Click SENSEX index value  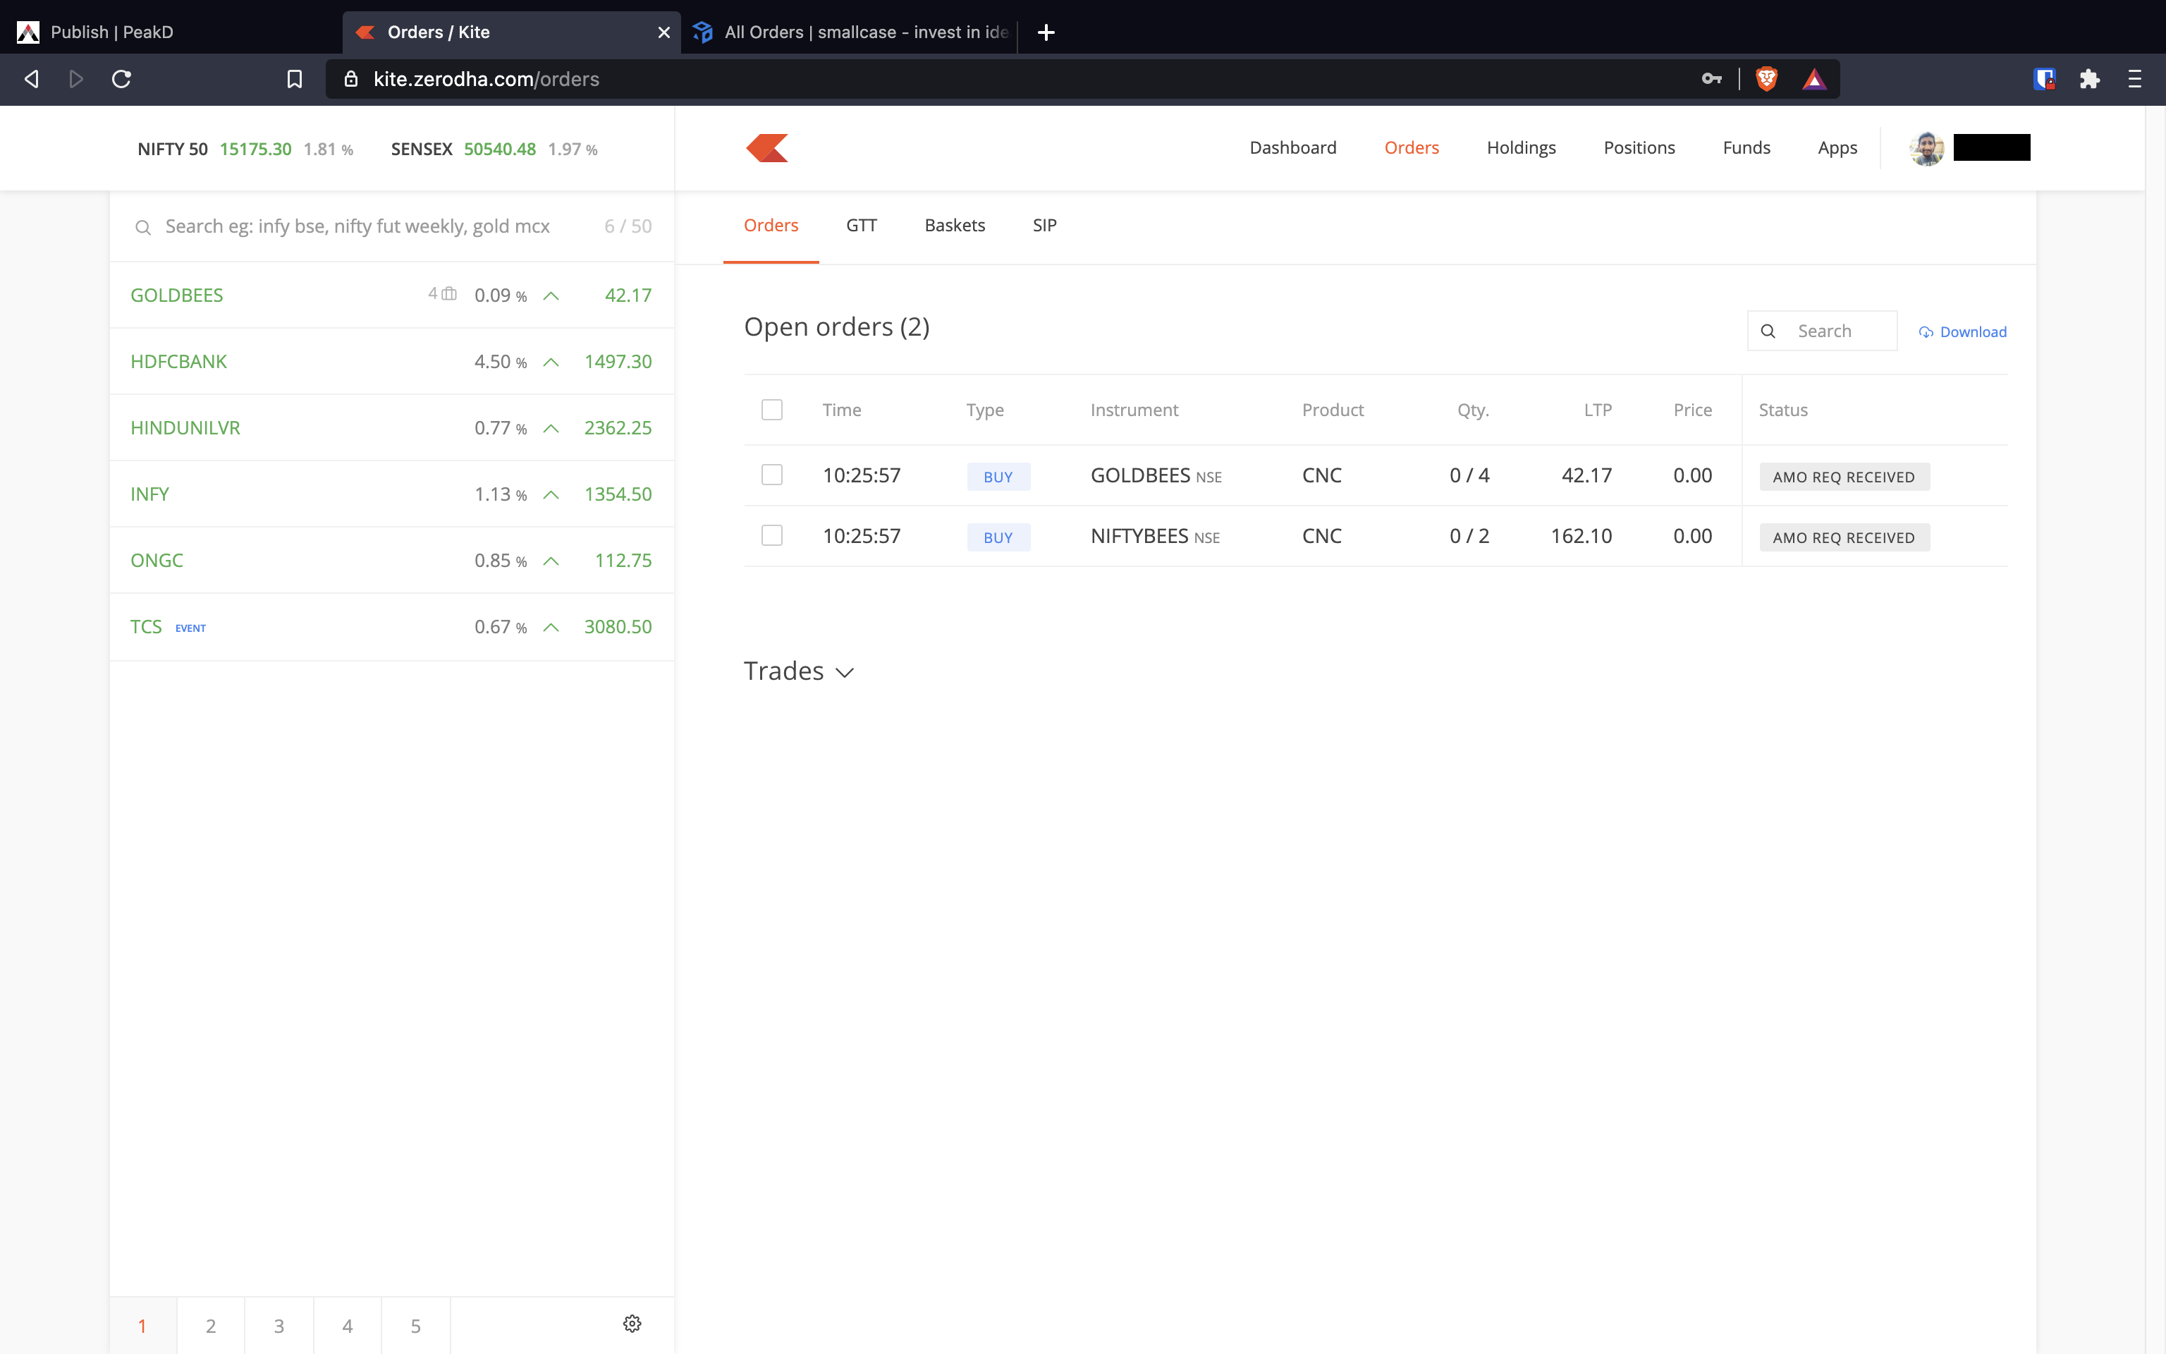[x=499, y=149]
